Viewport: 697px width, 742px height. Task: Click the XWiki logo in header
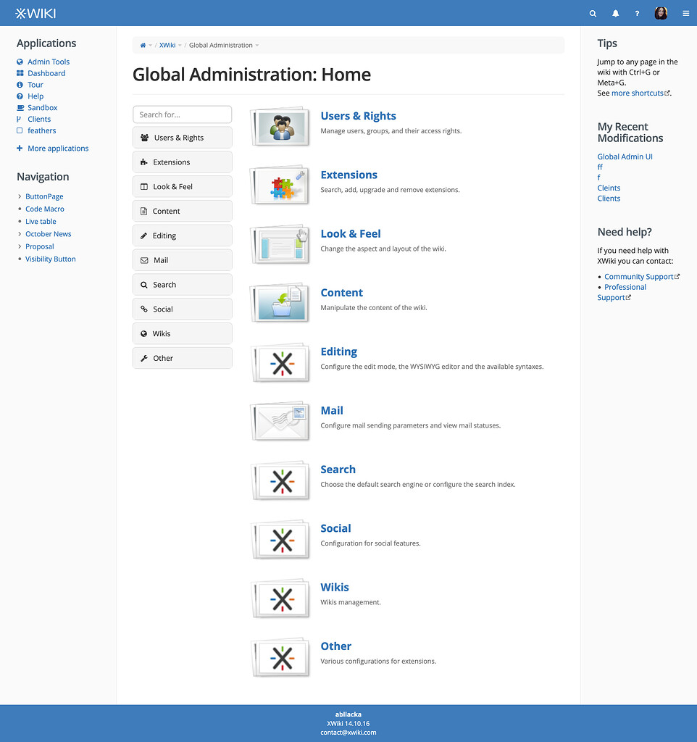(36, 13)
